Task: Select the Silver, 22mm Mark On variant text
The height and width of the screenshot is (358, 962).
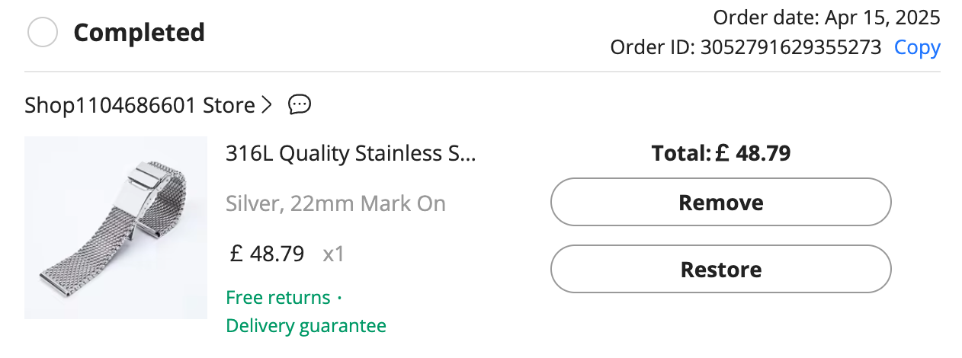Action: tap(335, 203)
